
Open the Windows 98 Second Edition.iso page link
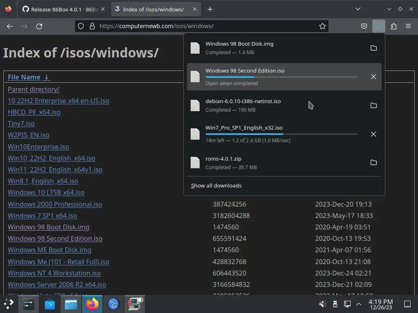[x=55, y=239]
